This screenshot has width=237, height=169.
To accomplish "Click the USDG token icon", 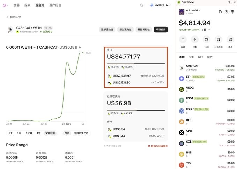I will [x=182, y=89].
